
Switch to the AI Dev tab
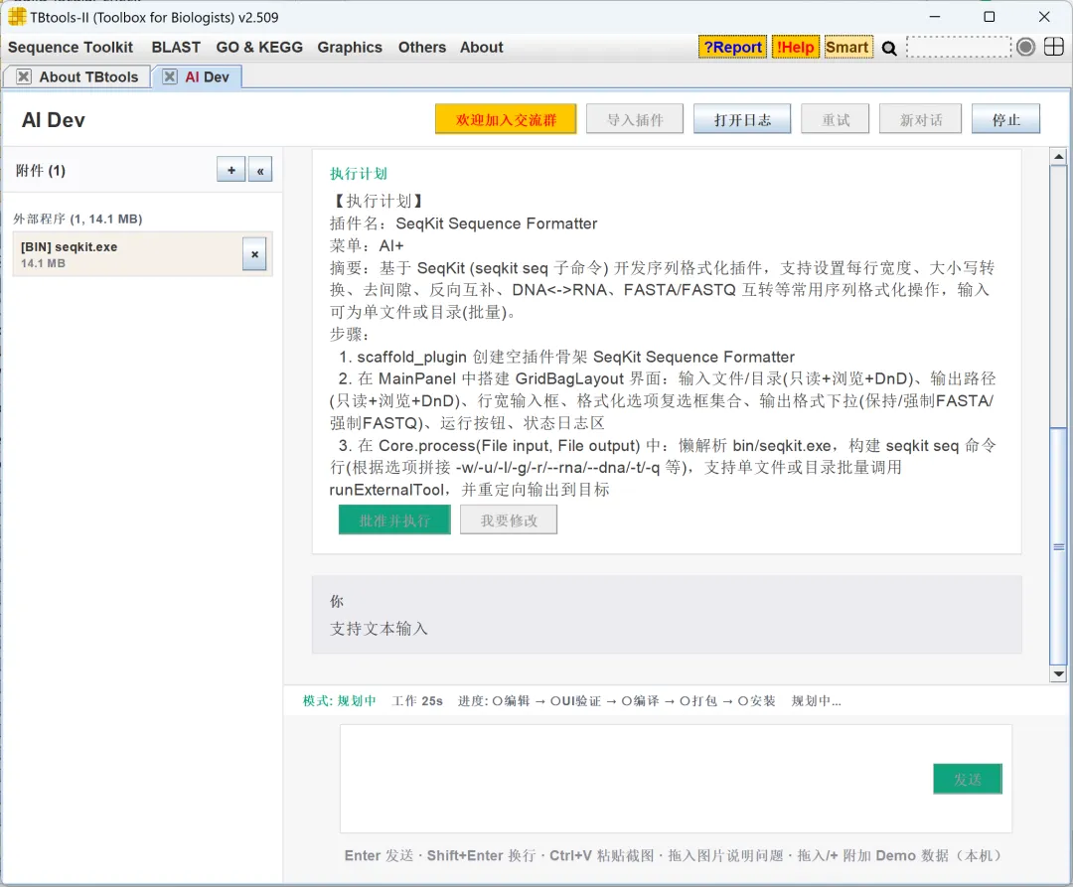coord(207,76)
